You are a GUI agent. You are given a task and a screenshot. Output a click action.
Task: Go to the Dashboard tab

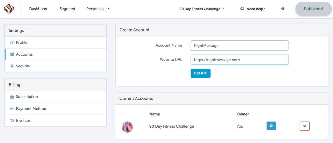tap(39, 9)
